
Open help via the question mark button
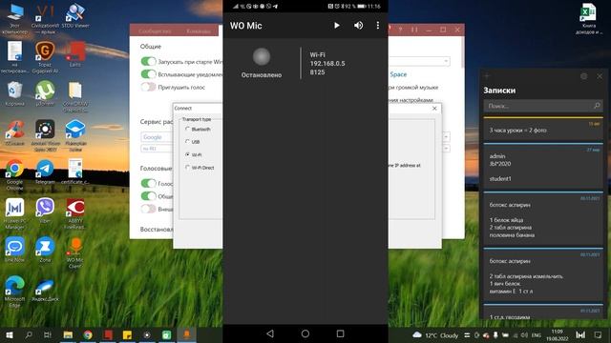(400, 30)
